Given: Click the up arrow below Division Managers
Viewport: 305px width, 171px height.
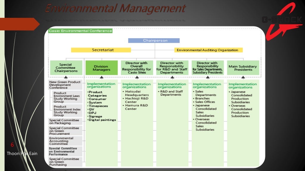Looking at the screenshot, I should [102, 77].
